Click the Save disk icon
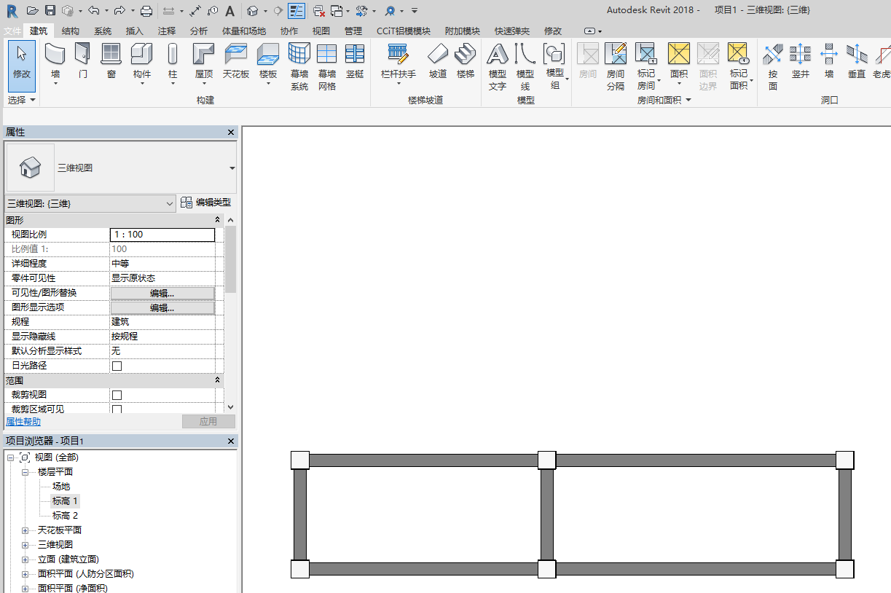Viewport: 891px width, 593px height. (50, 11)
